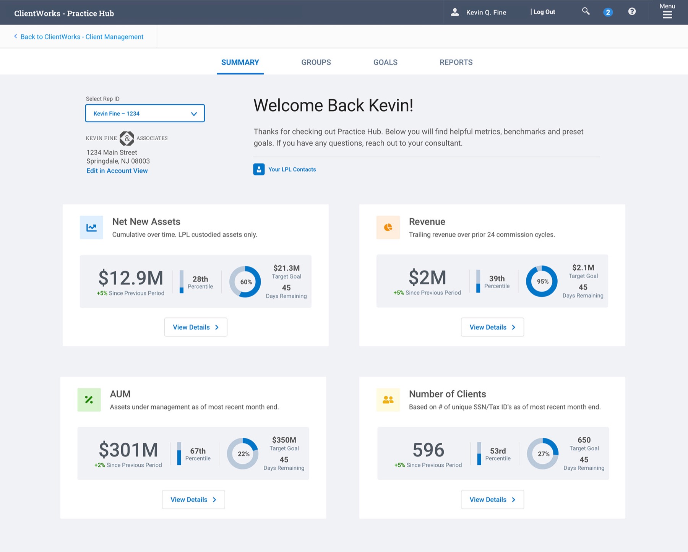Switch to the SUMMARY tab

[240, 62]
